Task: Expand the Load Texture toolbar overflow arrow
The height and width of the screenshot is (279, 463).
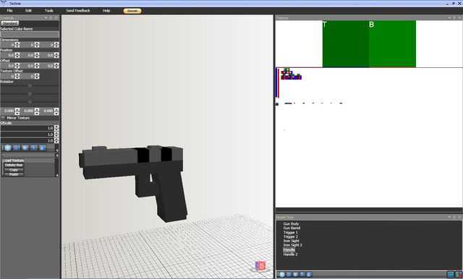Action: click(x=57, y=175)
